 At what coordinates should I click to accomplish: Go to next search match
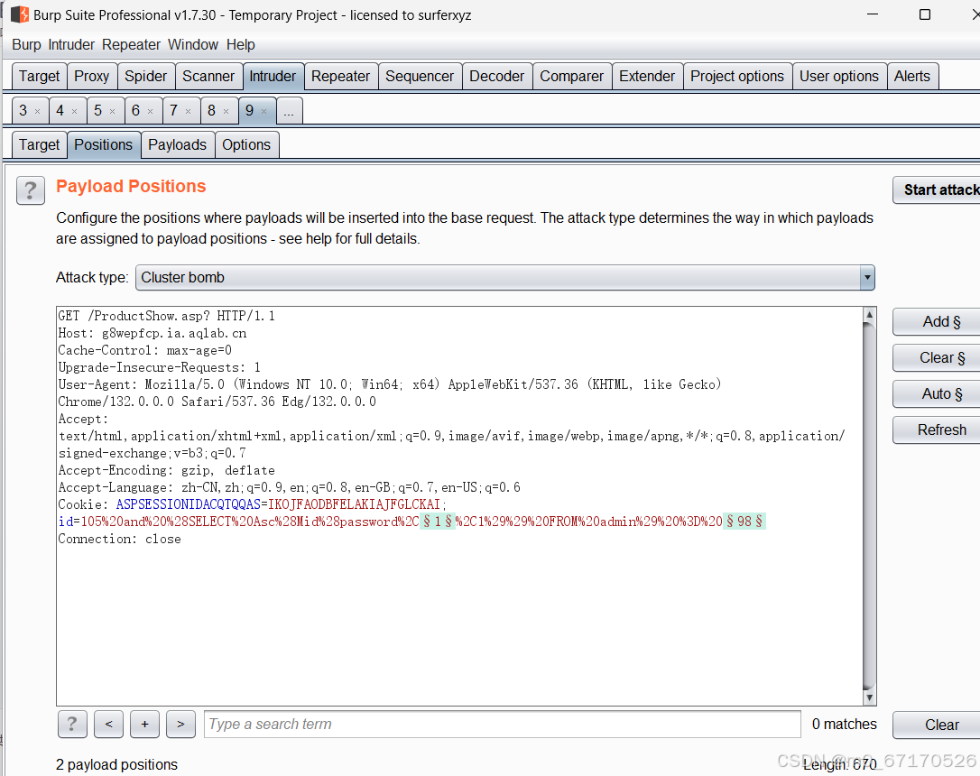click(180, 725)
